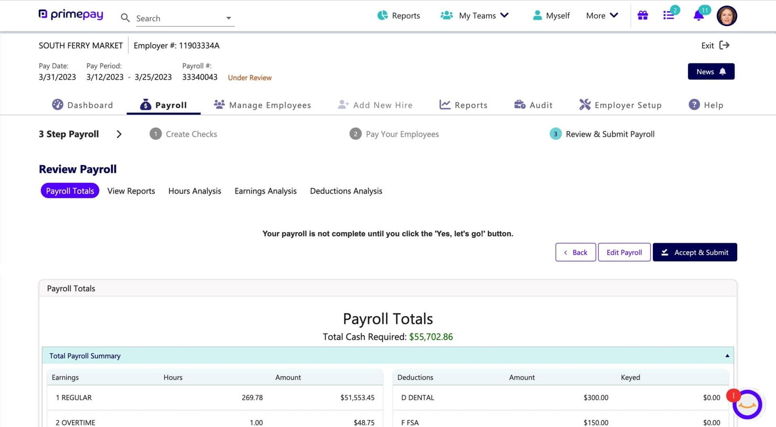Image resolution: width=776 pixels, height=427 pixels.
Task: Click the Accept & Submit button
Action: (x=694, y=252)
